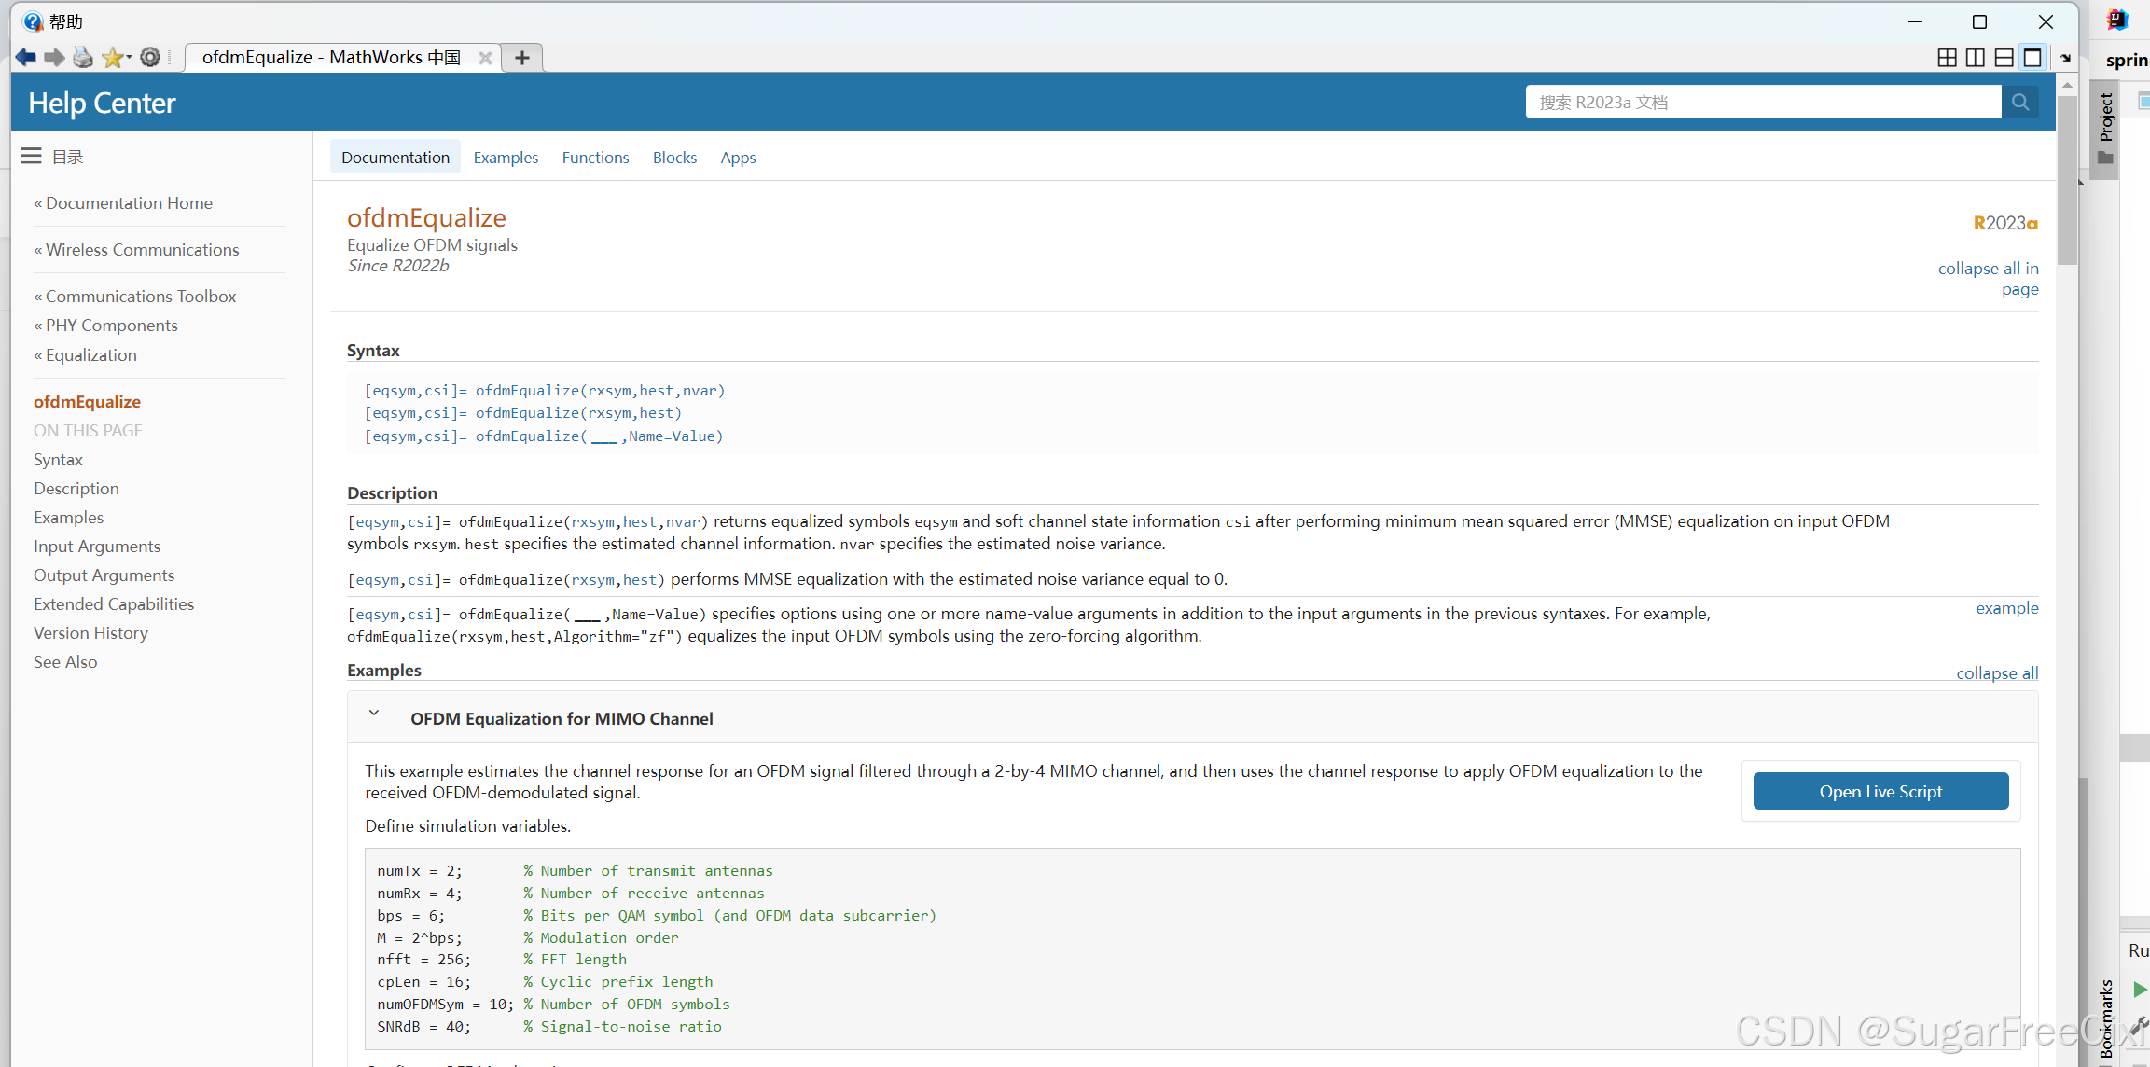Click the favorites star icon

pos(112,58)
